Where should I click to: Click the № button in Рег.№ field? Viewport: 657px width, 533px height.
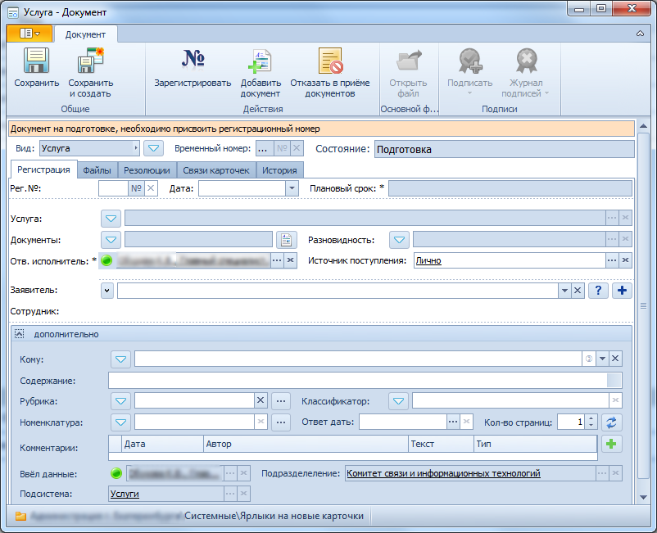pyautogui.click(x=136, y=188)
